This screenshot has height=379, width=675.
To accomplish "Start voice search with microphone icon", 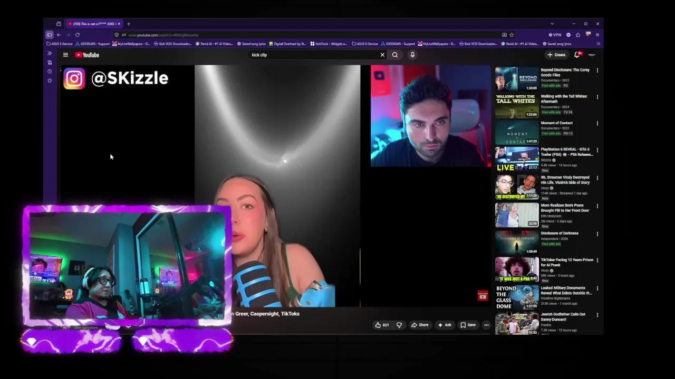I will pyautogui.click(x=412, y=55).
